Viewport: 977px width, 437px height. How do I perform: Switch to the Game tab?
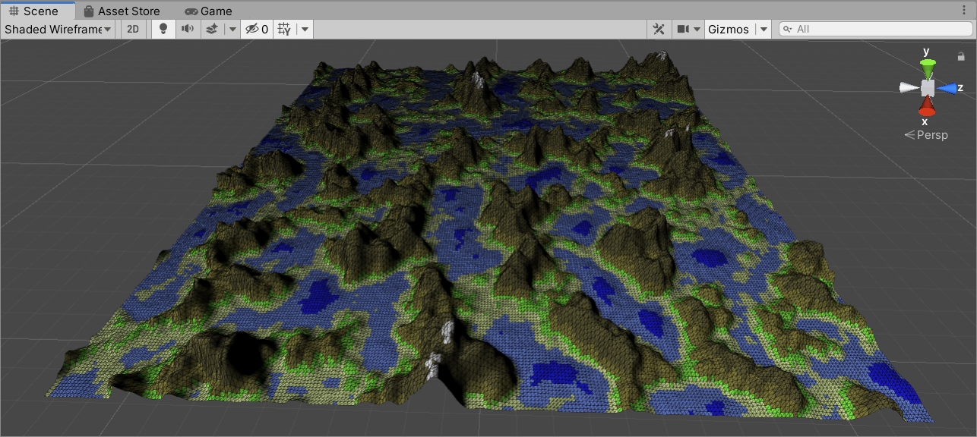[x=209, y=11]
